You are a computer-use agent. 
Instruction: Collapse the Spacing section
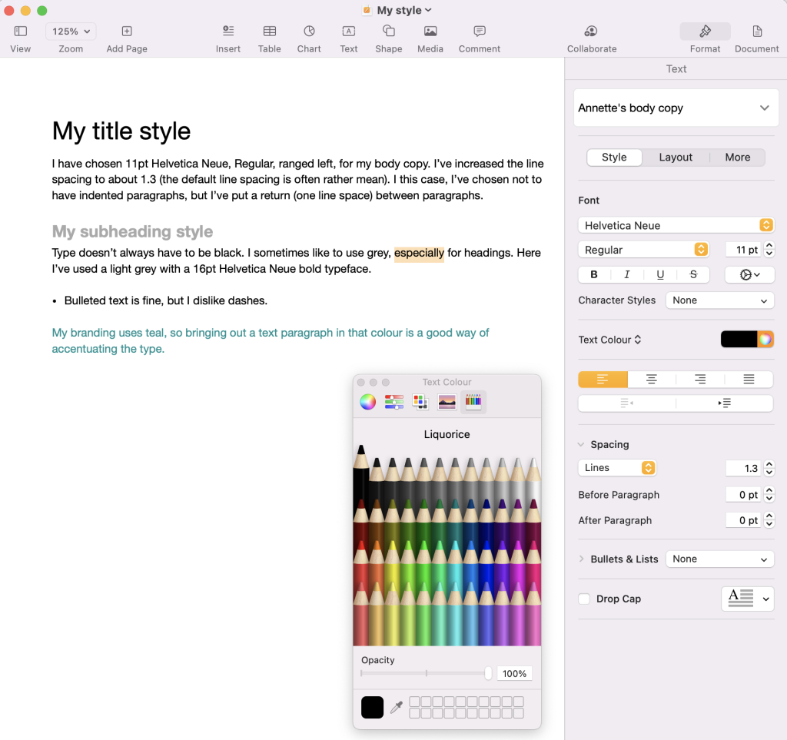(581, 444)
